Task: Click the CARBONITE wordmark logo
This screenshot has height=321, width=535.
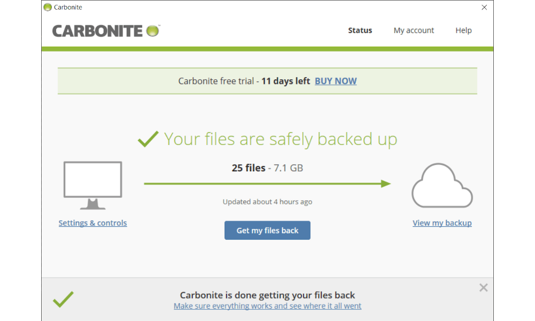Action: point(97,31)
